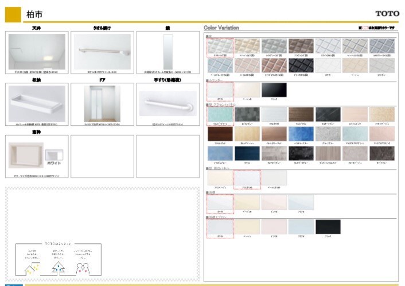The width and height of the screenshot is (405, 286).
Task: Click the 柏市 page title
Action: pos(34,14)
